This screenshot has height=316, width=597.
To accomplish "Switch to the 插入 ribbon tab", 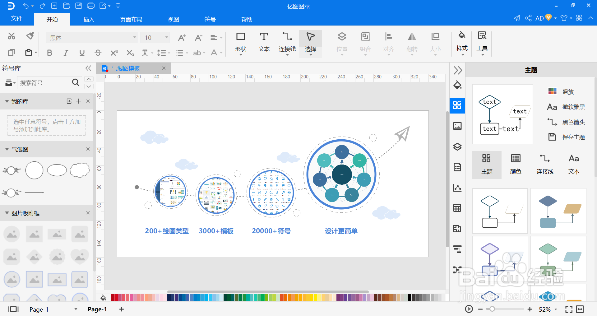I will point(89,19).
